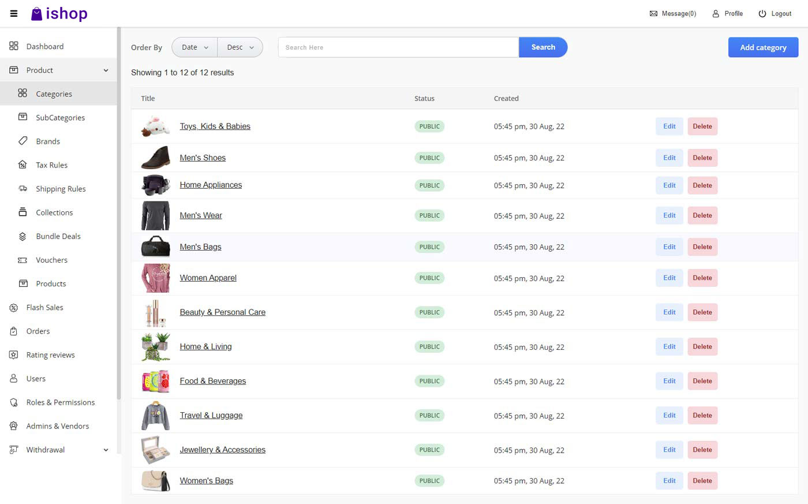Switch to the Dashboard section
808x504 pixels.
tap(45, 46)
